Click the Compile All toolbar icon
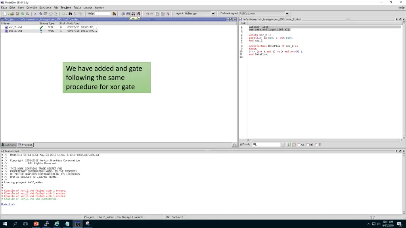The height and width of the screenshot is (228, 406). [128, 14]
